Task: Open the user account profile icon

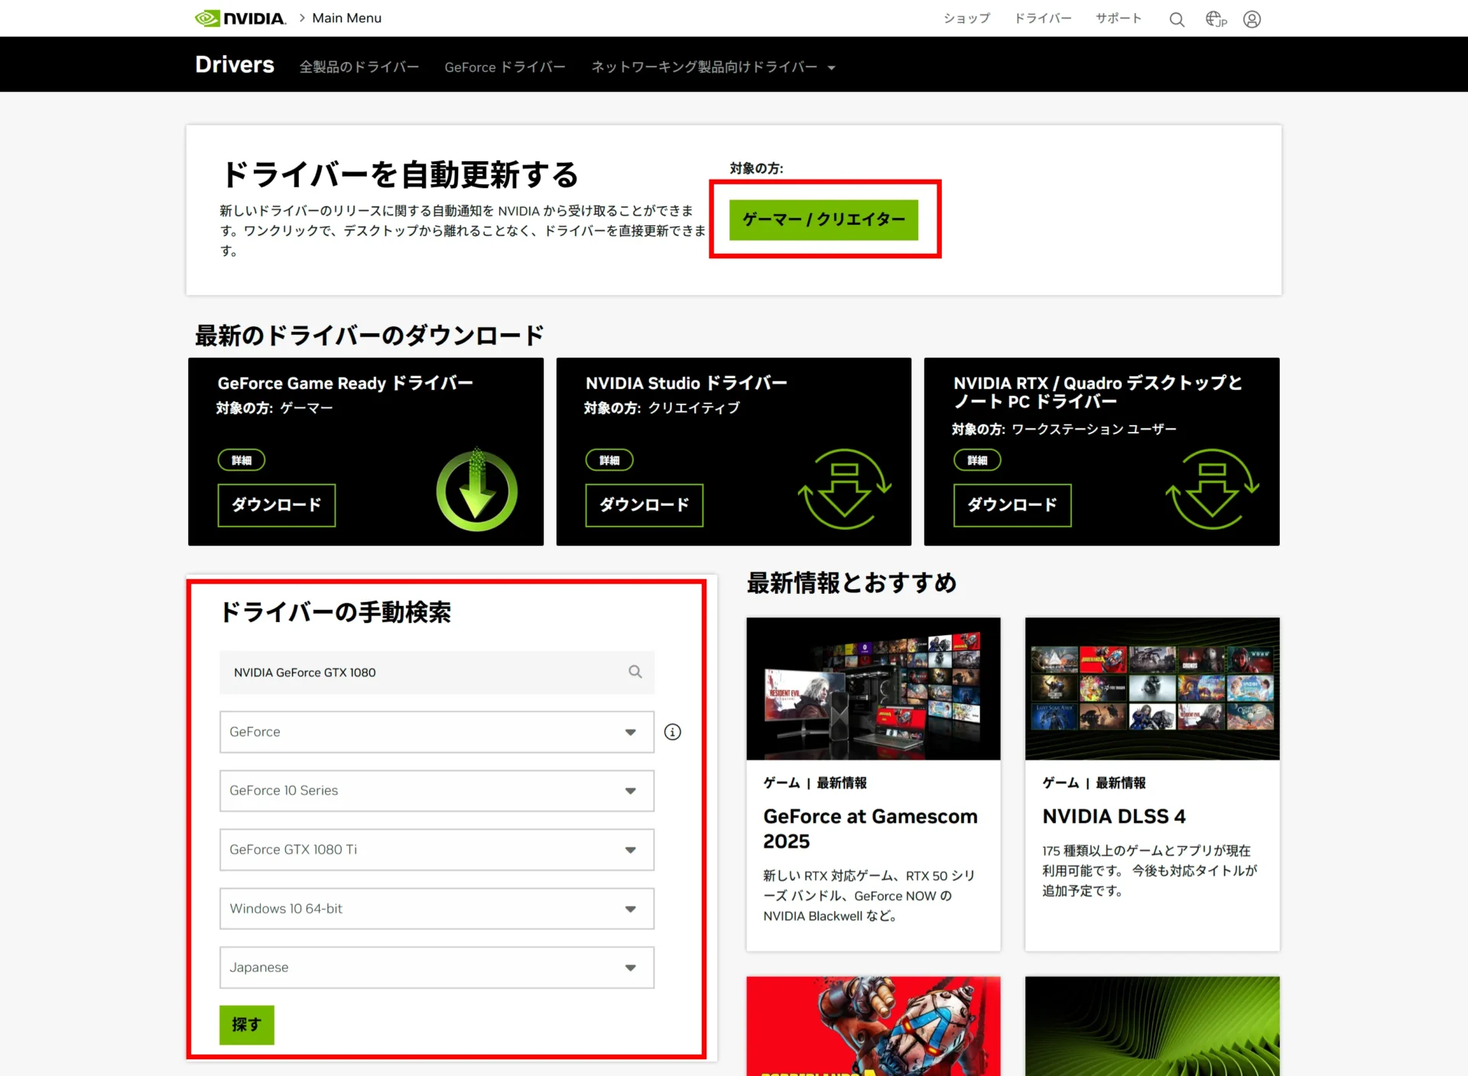Action: 1252,19
